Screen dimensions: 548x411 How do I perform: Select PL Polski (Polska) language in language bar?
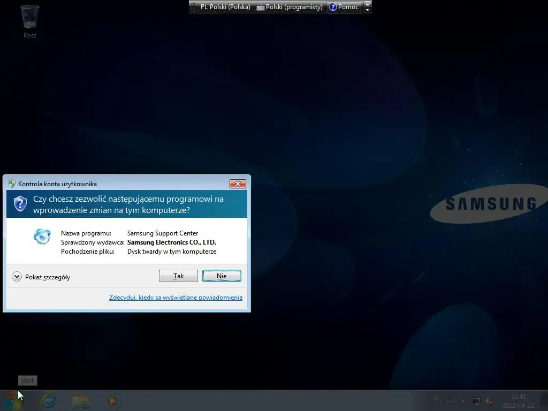click(x=225, y=7)
